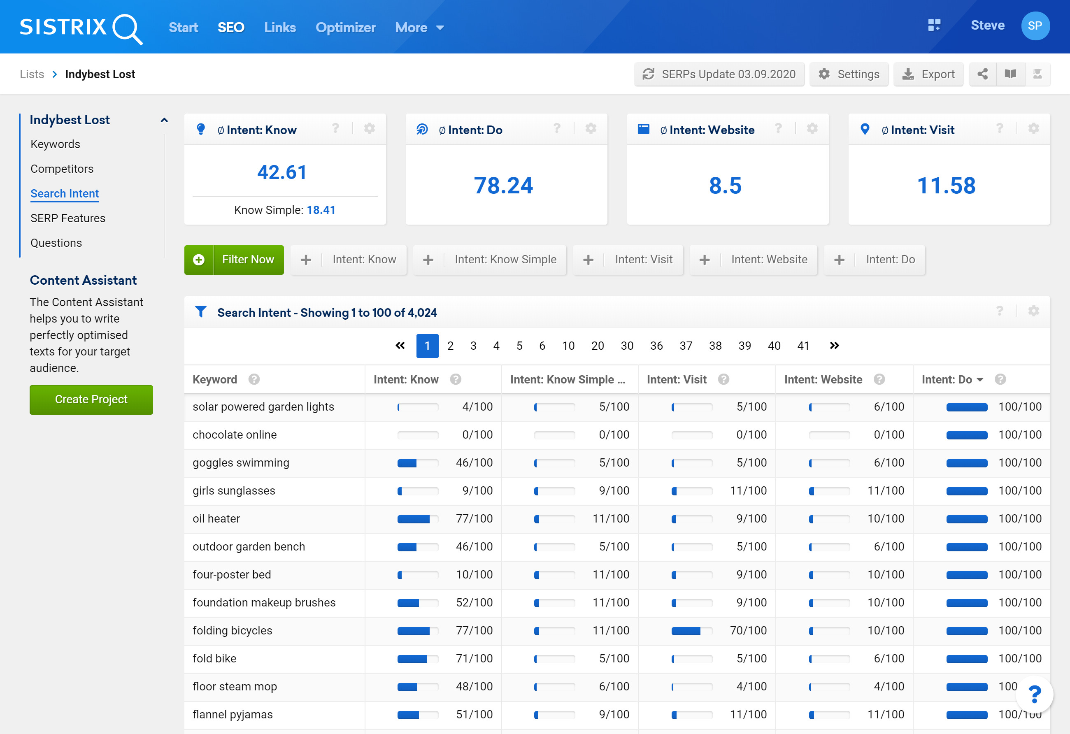
Task: Open help for the Intent: Visit card
Action: coord(1000,128)
